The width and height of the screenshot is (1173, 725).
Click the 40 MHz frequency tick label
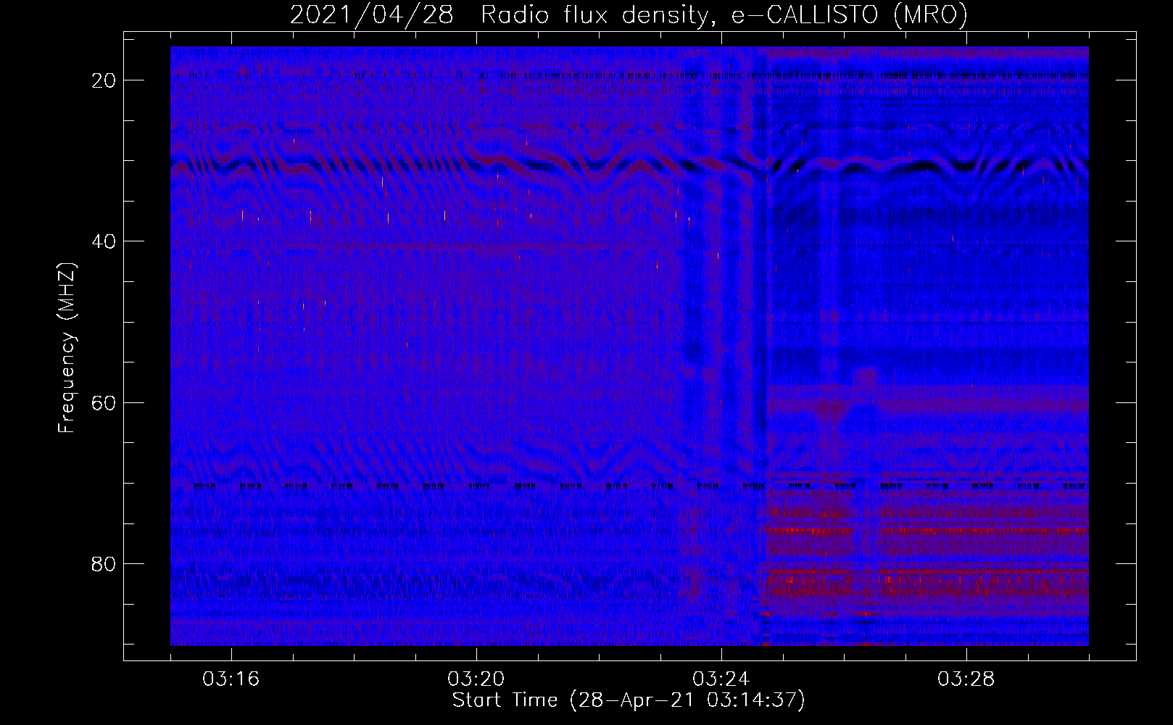tap(104, 241)
